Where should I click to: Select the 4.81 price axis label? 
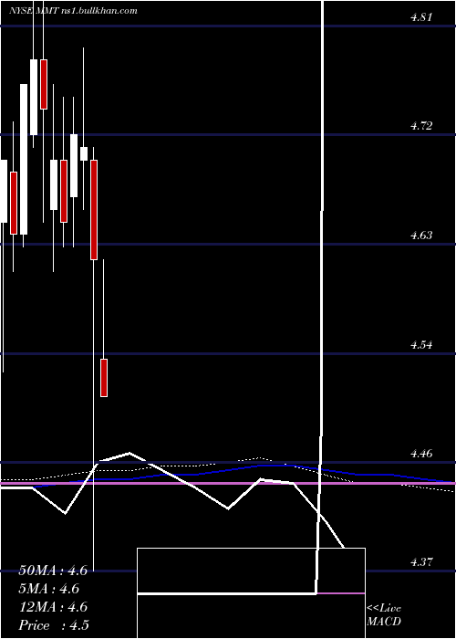[x=421, y=17]
